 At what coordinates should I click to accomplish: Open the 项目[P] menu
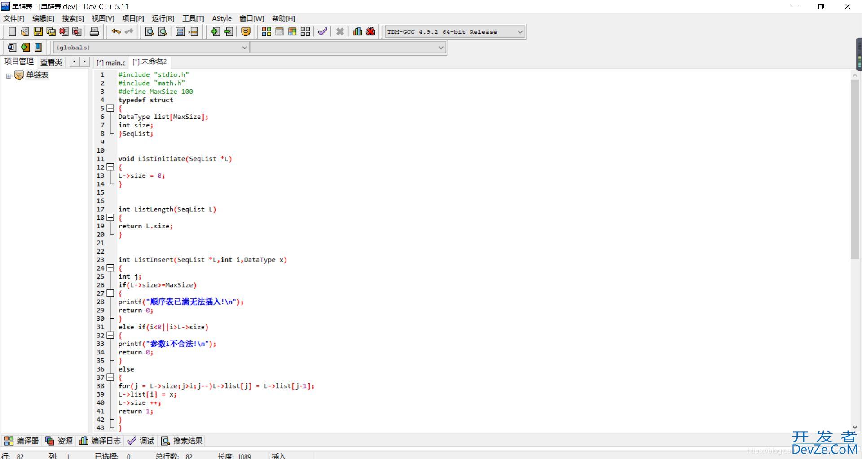click(133, 18)
